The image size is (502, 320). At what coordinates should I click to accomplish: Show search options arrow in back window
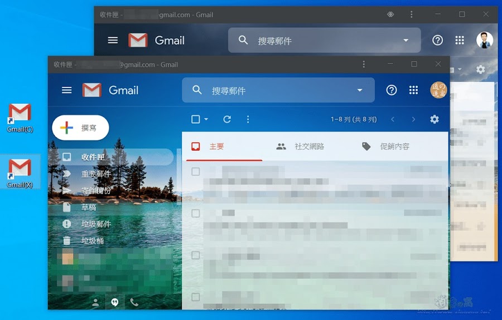point(406,41)
